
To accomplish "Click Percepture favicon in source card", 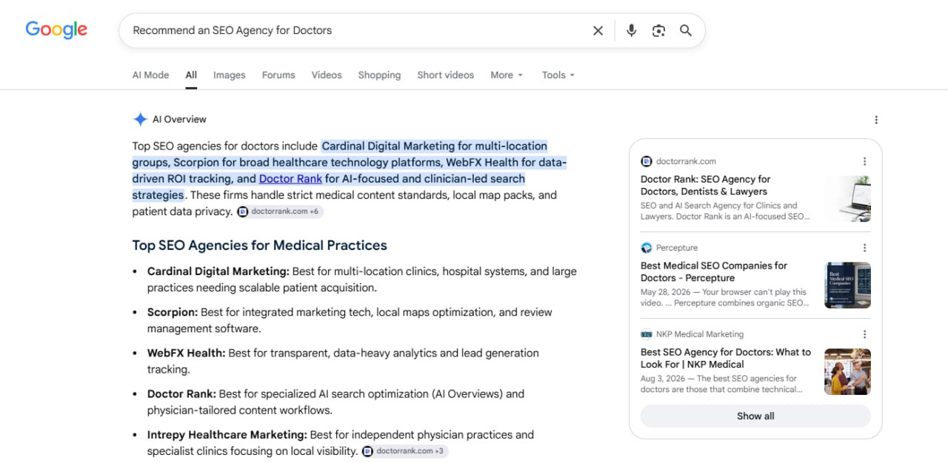I will click(x=647, y=248).
